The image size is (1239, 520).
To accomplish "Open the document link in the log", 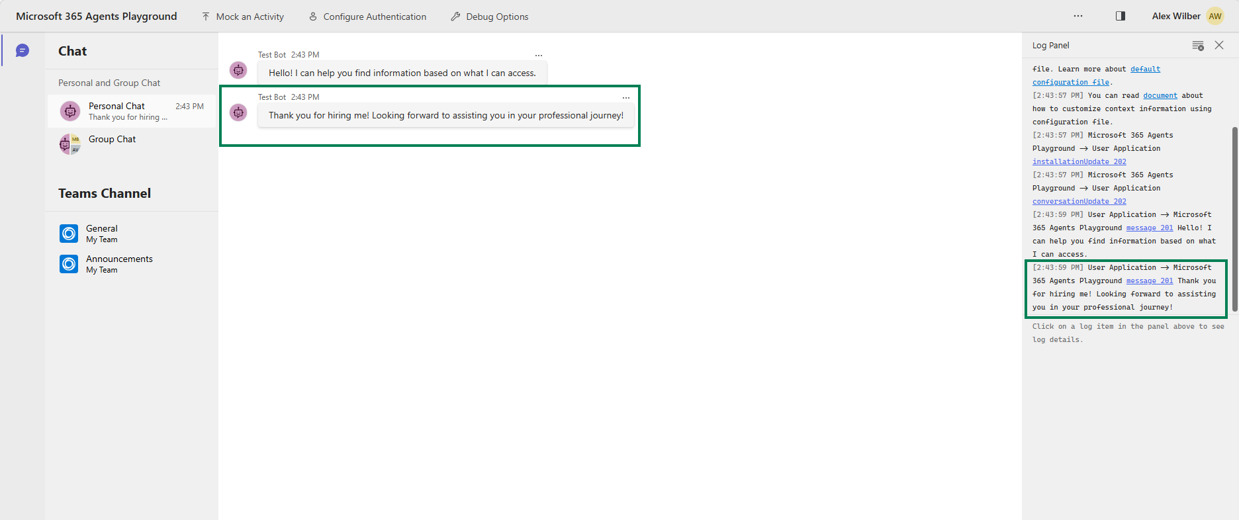I will [1160, 96].
